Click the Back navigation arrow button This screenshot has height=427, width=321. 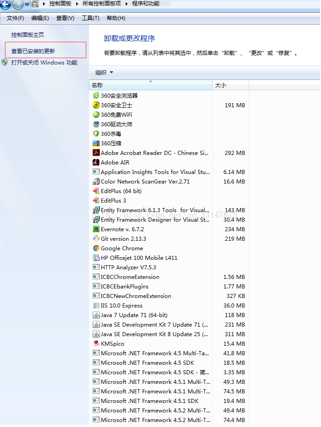(x=5, y=4)
